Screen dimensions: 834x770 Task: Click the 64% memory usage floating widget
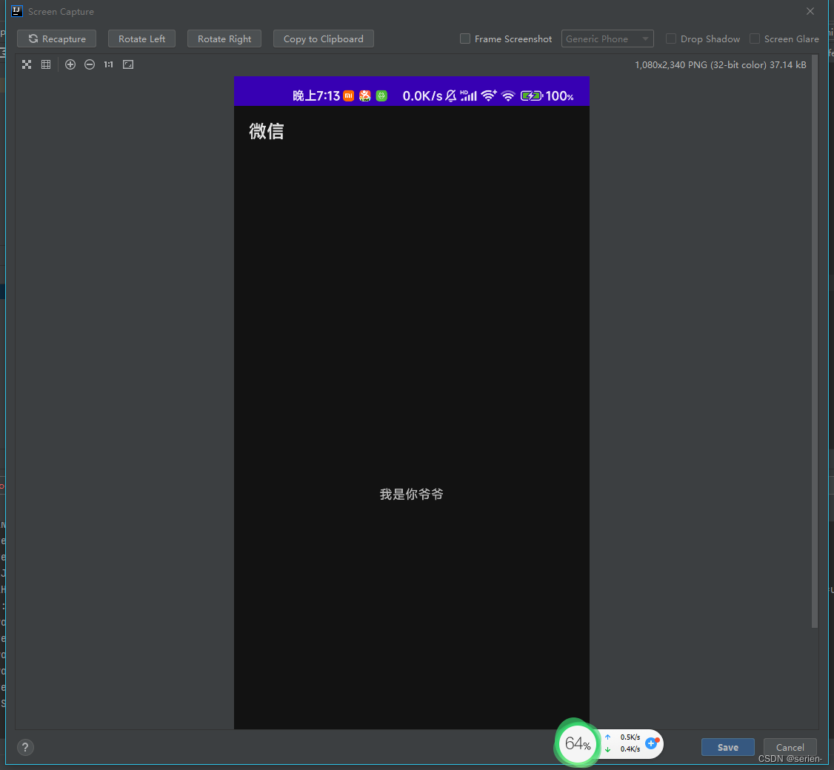tap(578, 743)
